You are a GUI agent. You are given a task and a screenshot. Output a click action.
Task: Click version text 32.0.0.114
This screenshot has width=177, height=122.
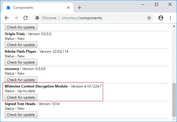pos(60,51)
